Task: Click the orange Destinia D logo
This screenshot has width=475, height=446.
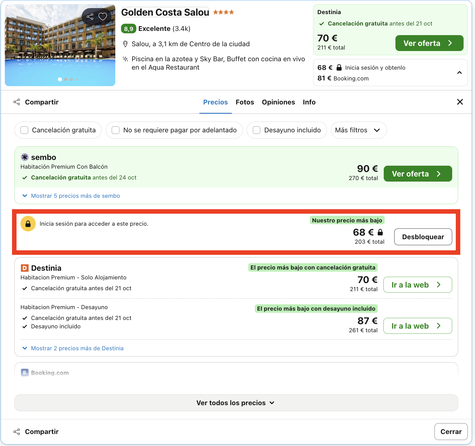Action: (25, 268)
